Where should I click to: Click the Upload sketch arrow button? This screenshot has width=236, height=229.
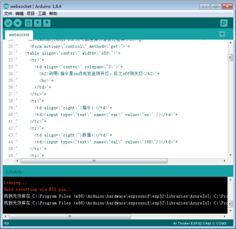coord(18,23)
